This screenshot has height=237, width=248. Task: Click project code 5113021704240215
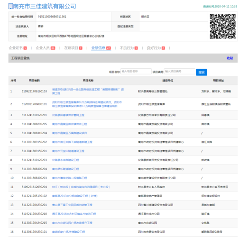pos(34,223)
